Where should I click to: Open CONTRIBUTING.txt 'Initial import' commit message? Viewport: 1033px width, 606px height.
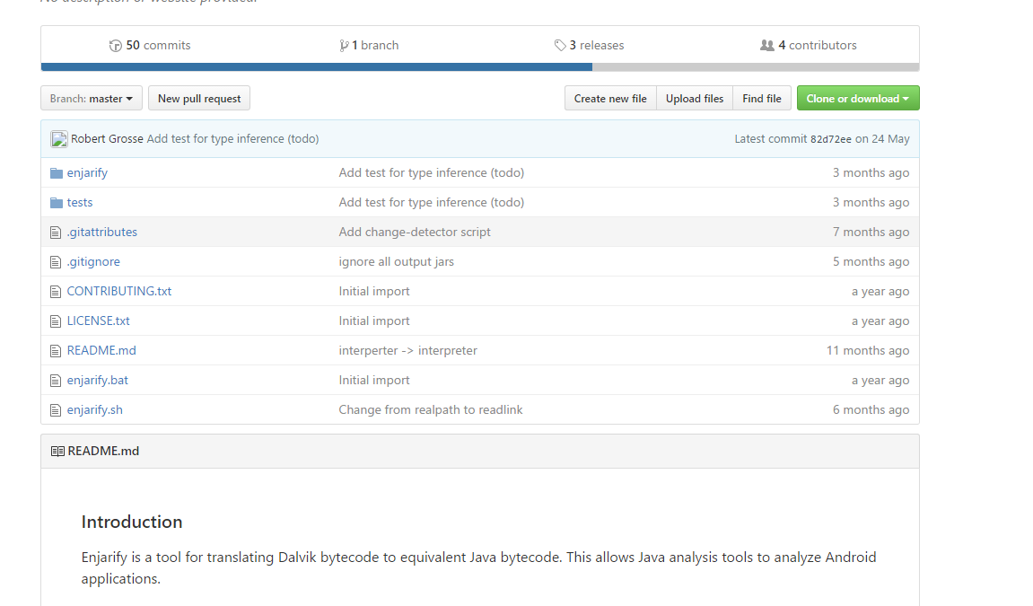tap(374, 291)
